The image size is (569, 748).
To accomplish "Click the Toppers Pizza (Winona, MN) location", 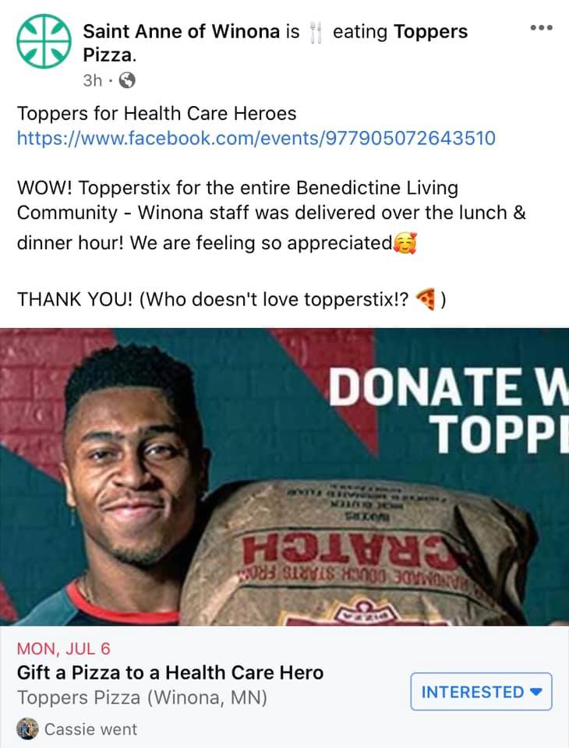I will (142, 697).
